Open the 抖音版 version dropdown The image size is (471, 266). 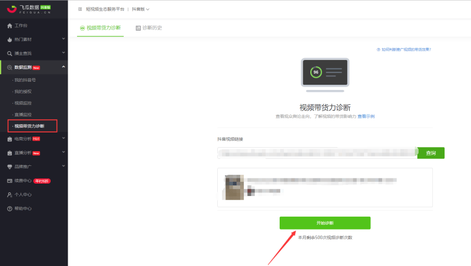pyautogui.click(x=141, y=9)
